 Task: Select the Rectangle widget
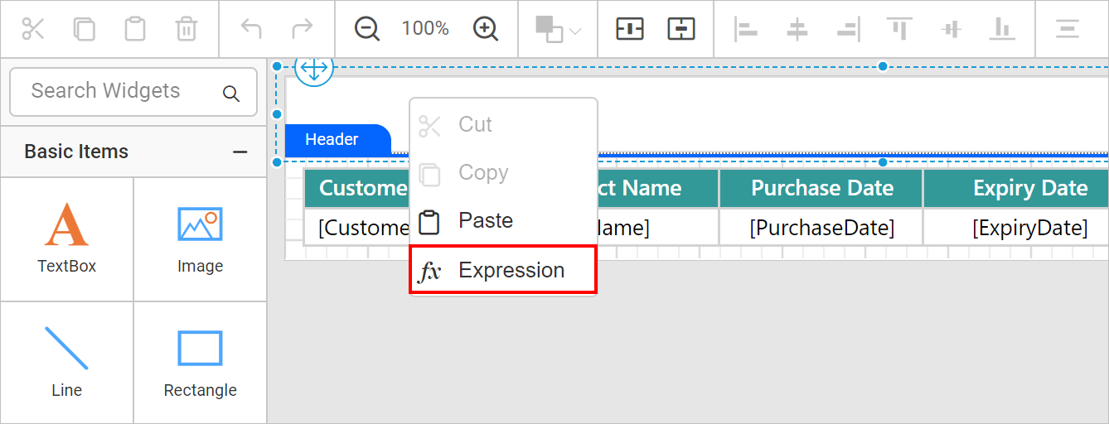201,363
